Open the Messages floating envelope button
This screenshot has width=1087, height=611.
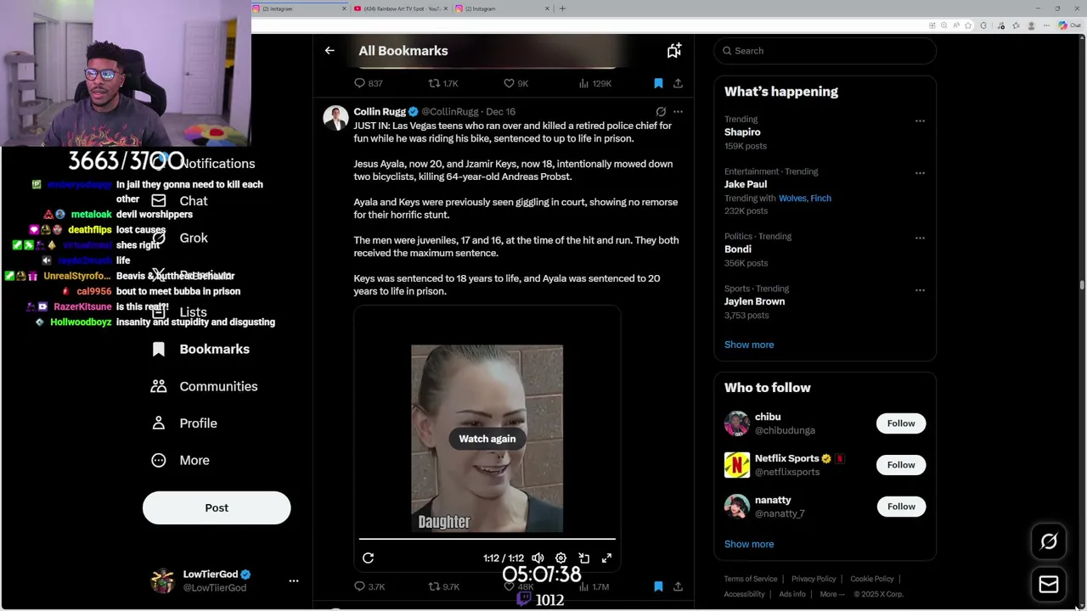pyautogui.click(x=1049, y=584)
